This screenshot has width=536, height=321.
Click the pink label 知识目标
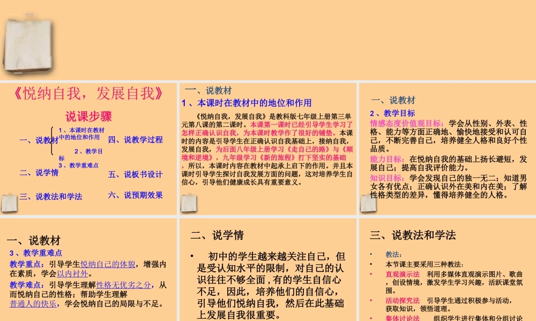click(388, 178)
